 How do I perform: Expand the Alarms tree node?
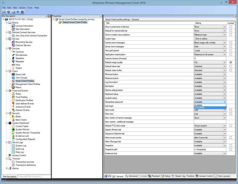click(x=7, y=168)
